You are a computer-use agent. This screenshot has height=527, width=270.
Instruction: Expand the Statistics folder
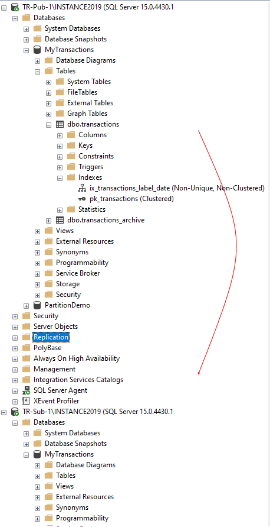click(60, 210)
